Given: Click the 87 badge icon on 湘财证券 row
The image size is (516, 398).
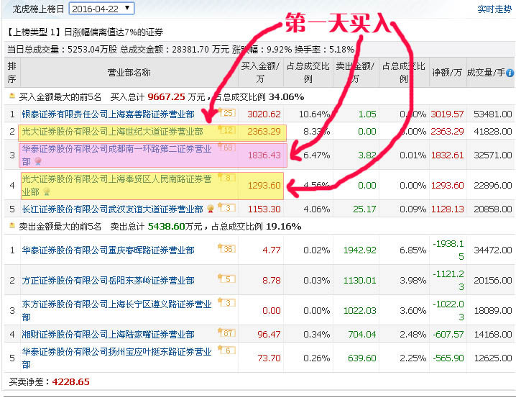Looking at the screenshot, I should tap(226, 333).
